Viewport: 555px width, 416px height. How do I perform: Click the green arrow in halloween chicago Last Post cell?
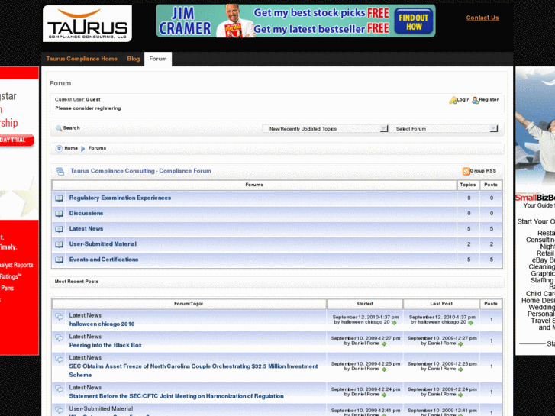pos(470,323)
